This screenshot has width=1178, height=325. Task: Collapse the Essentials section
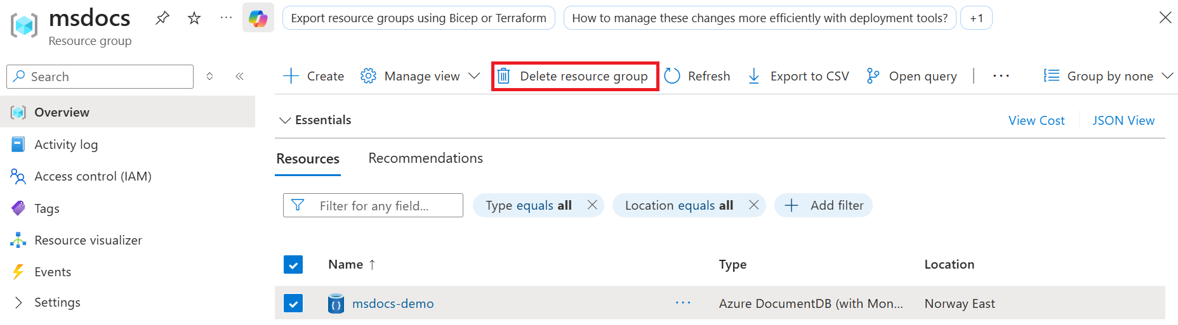285,120
